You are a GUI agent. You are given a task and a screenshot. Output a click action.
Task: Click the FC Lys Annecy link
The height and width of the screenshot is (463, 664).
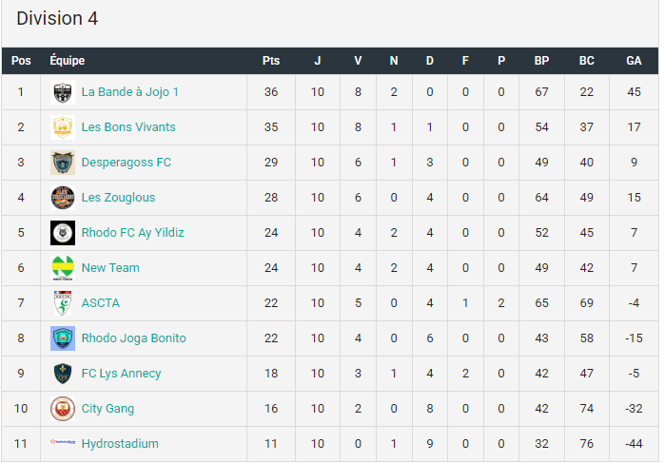point(121,373)
